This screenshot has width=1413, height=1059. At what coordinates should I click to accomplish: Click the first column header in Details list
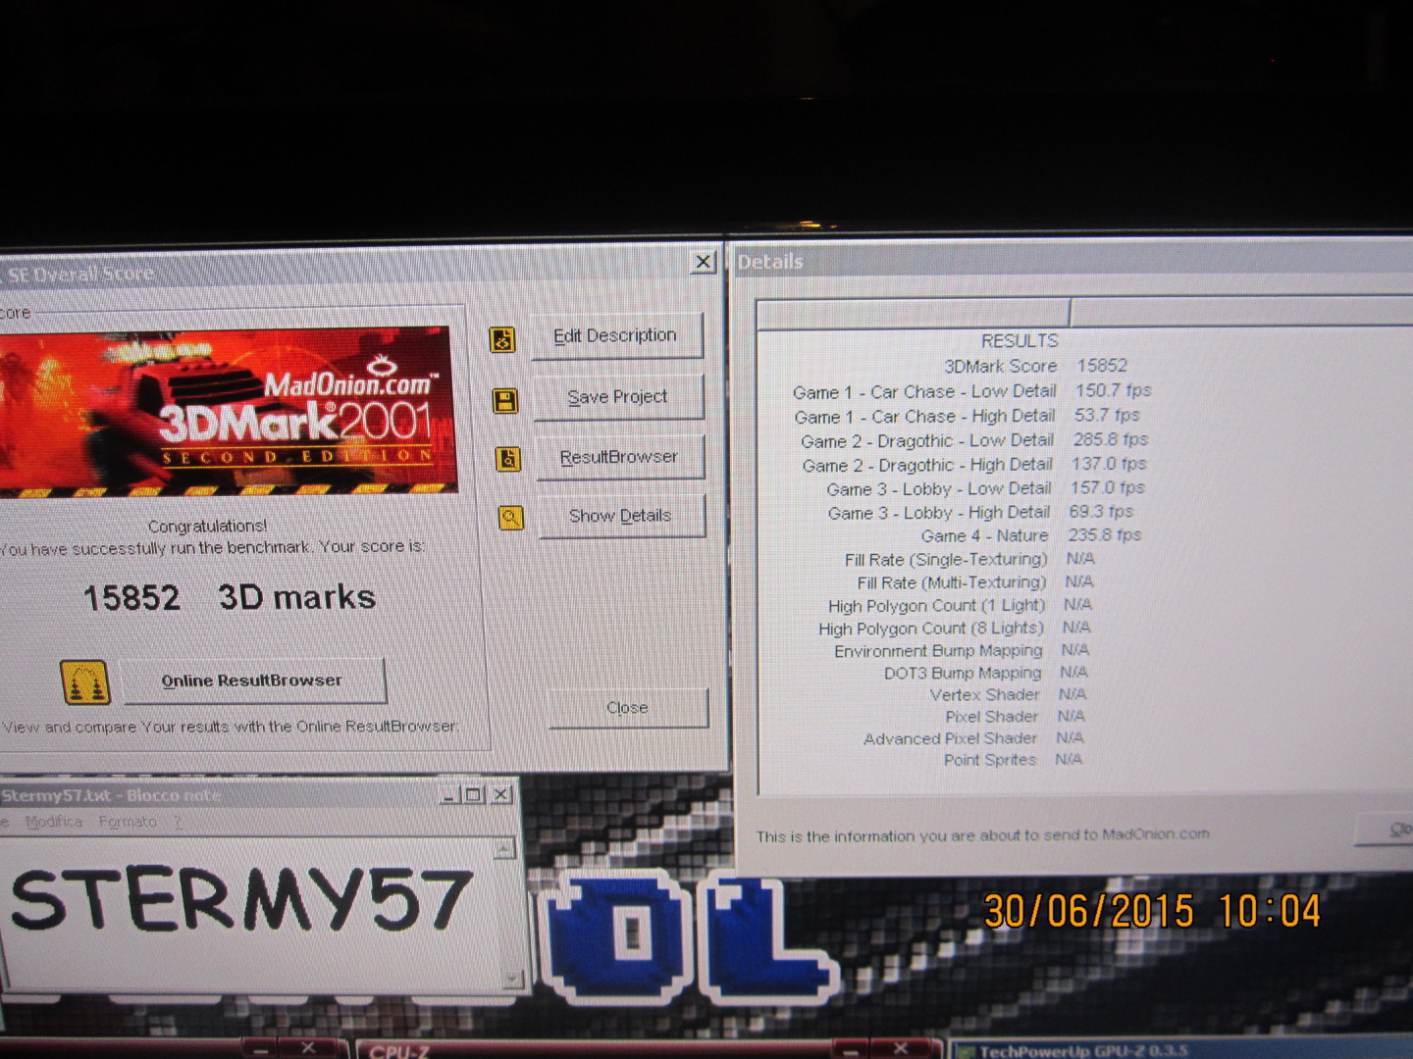click(x=914, y=313)
